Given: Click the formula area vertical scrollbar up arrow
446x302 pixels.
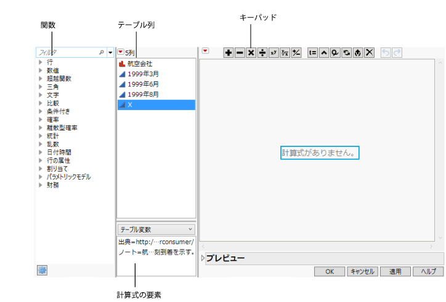Looking at the screenshot, I should pyautogui.click(x=440, y=63).
